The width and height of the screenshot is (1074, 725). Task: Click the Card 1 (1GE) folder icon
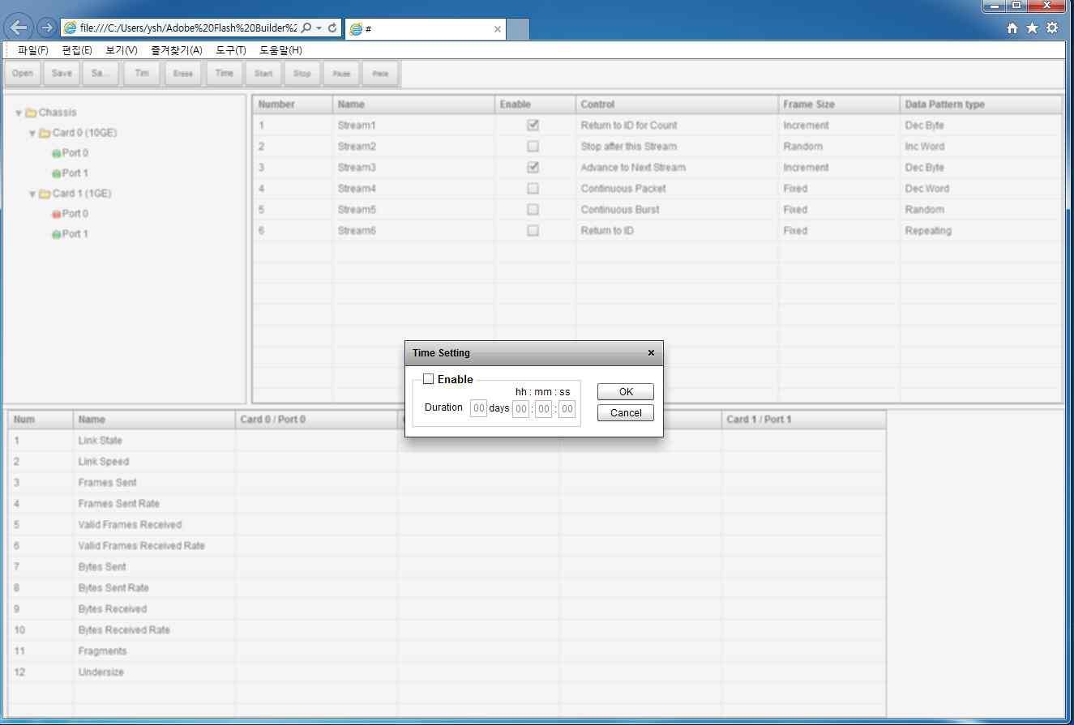pos(45,194)
